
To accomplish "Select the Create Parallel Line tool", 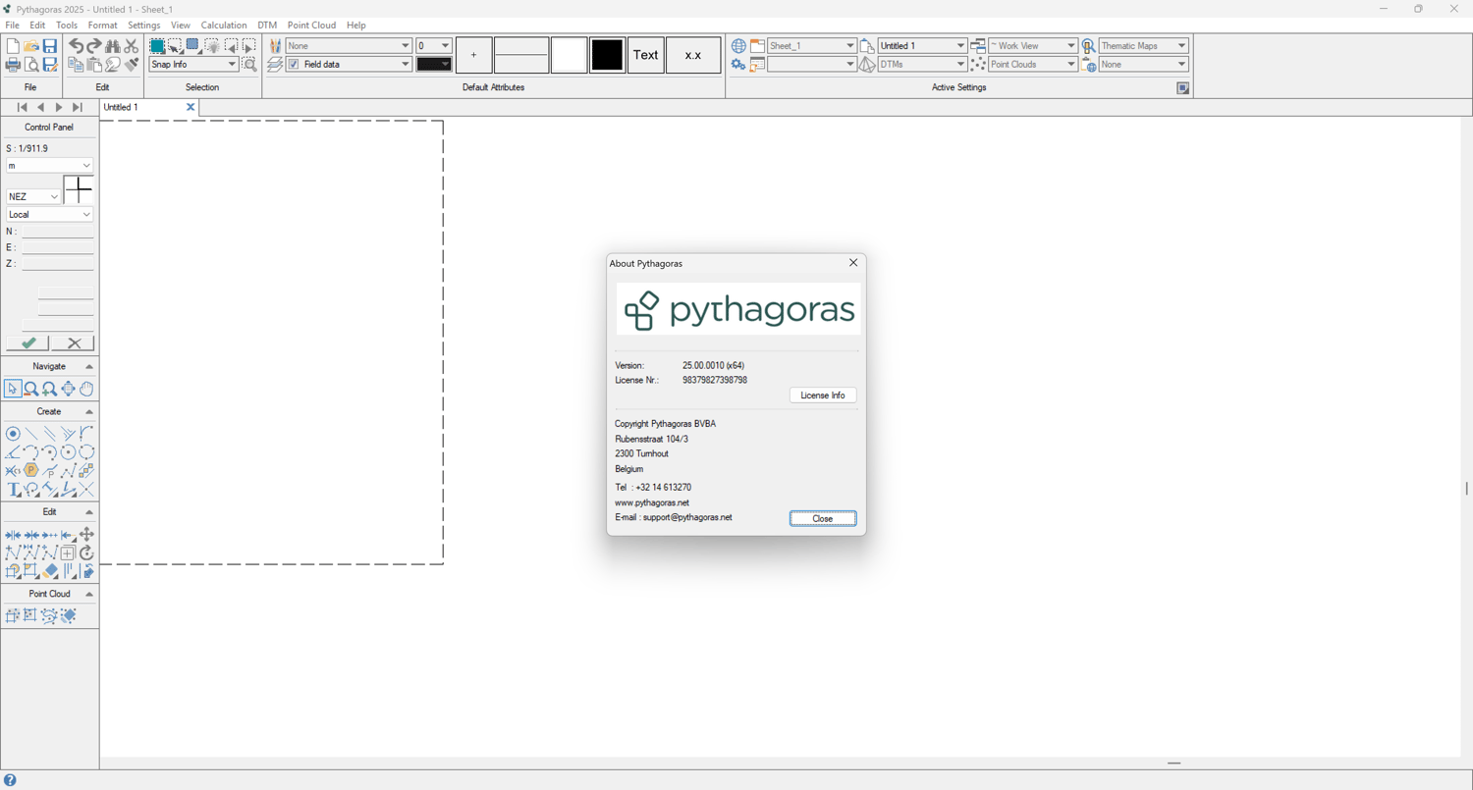I will (x=50, y=434).
